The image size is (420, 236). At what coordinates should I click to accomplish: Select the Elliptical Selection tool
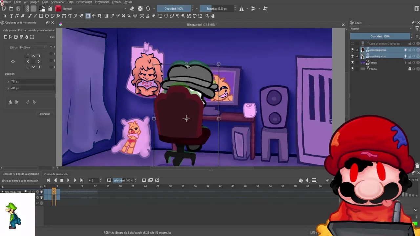coord(166,16)
